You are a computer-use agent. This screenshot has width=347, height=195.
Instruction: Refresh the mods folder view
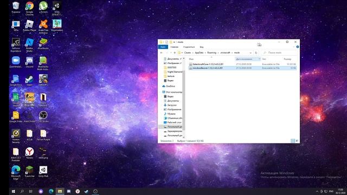coord(256,53)
